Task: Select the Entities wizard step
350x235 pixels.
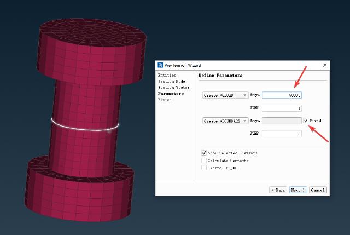Action: 167,76
